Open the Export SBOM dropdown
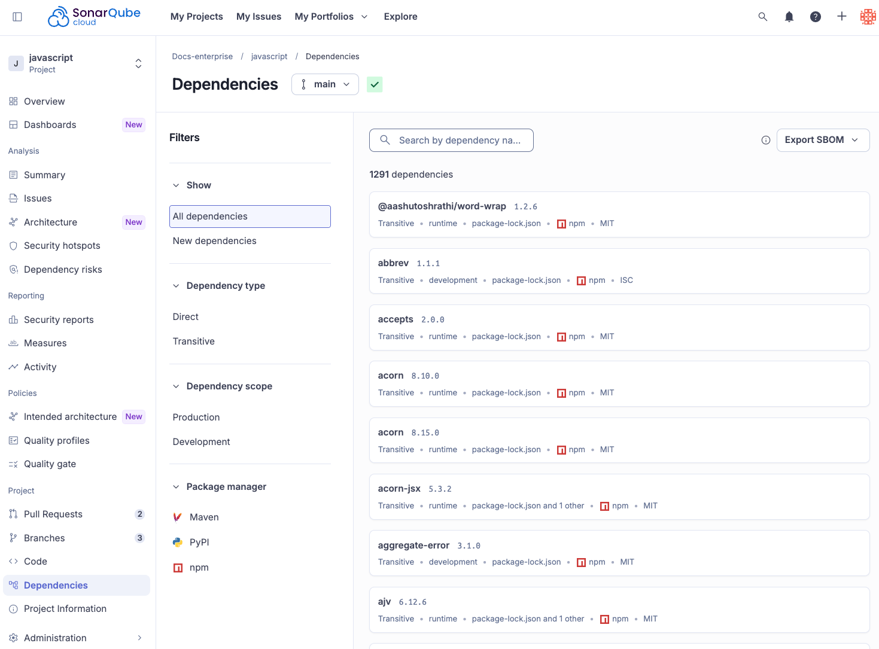Viewport: 879px width, 649px height. coord(823,140)
